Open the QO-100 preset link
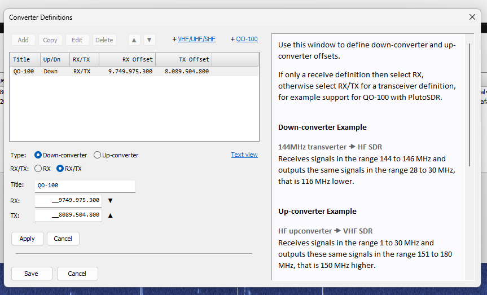 point(247,39)
